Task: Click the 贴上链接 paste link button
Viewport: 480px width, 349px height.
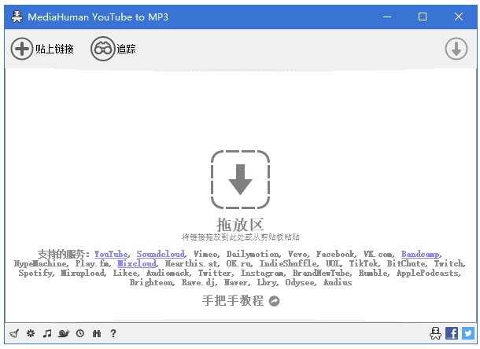Action: click(x=42, y=49)
